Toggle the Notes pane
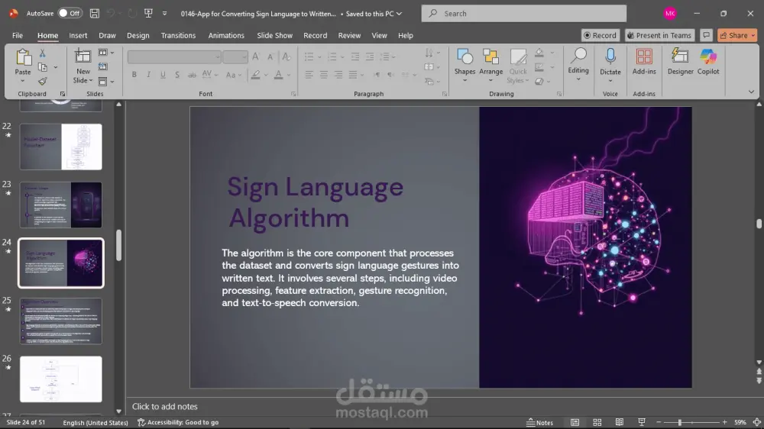Viewport: 764px width, 429px height. pos(540,422)
